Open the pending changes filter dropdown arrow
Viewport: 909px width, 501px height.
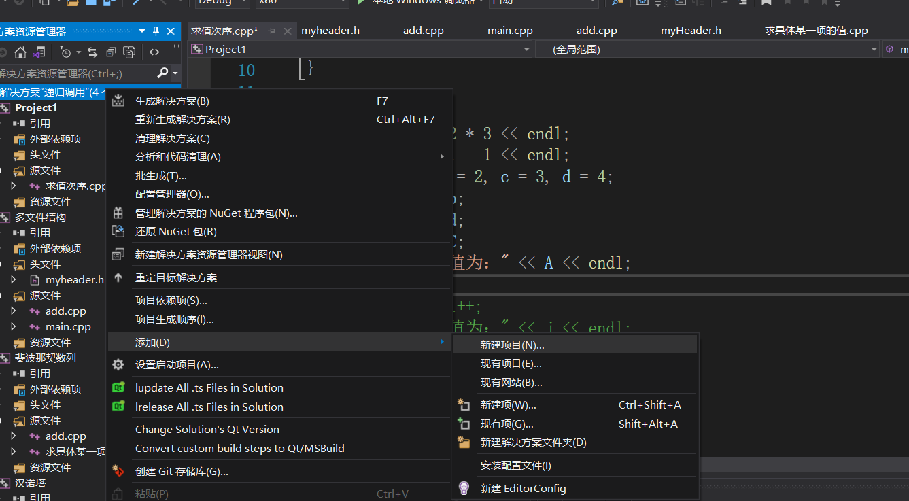pyautogui.click(x=78, y=52)
